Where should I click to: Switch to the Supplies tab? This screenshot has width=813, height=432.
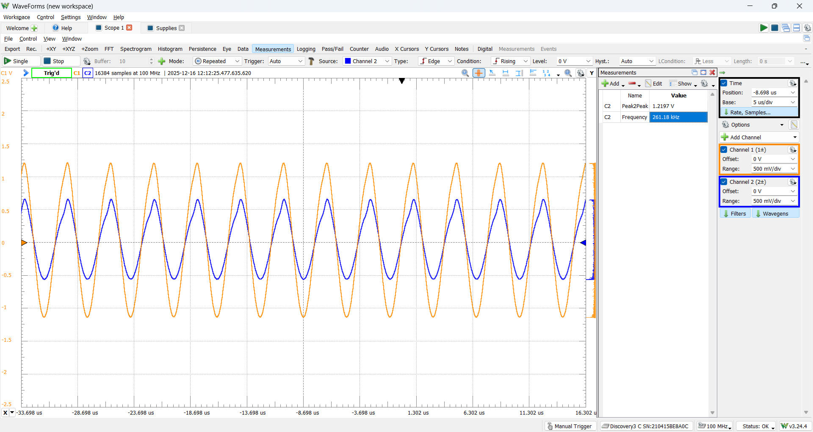(166, 28)
